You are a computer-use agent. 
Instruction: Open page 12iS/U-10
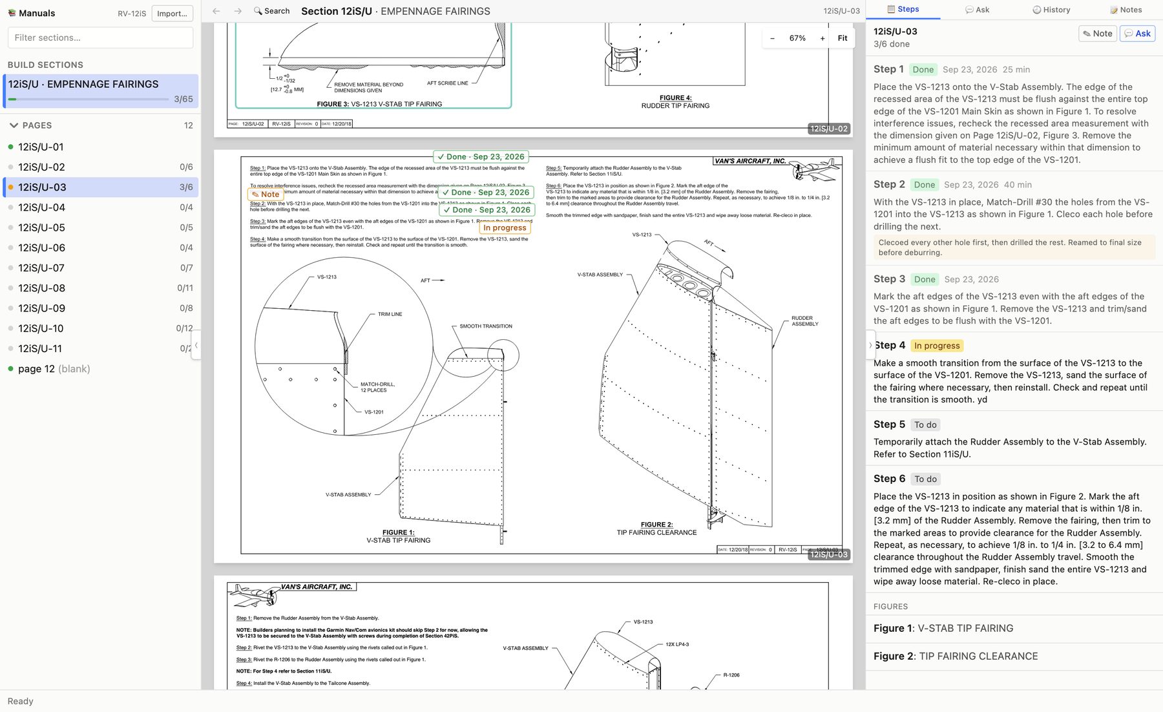100,328
